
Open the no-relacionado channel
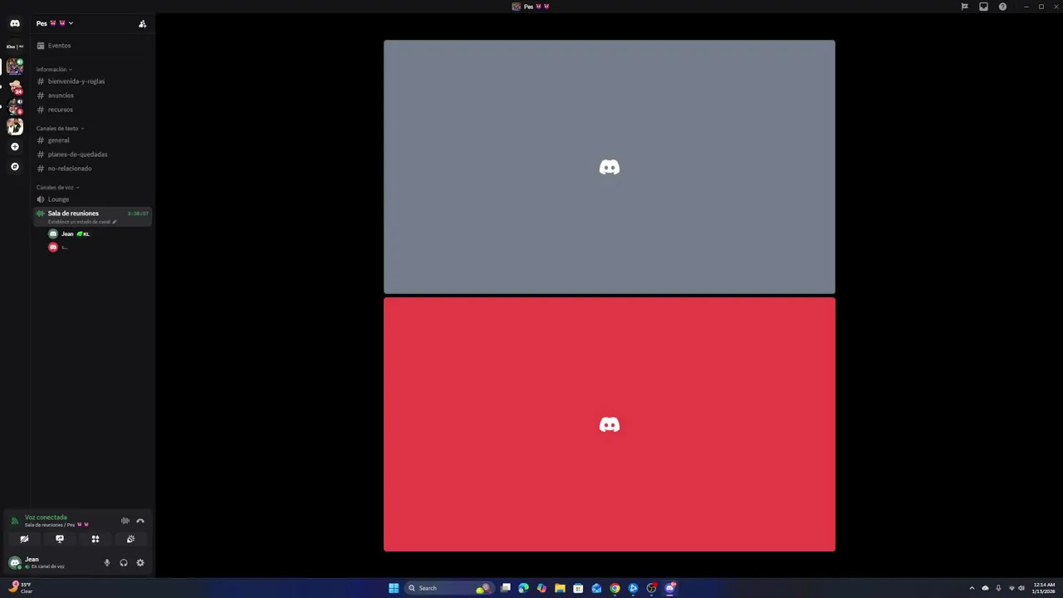tap(92, 169)
